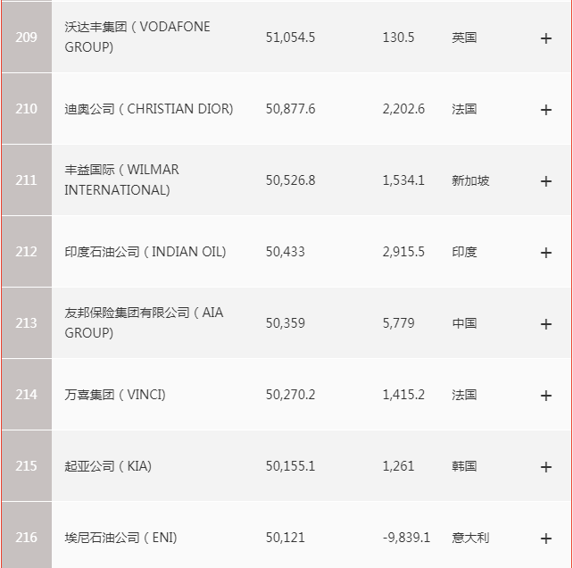Open the AIA Group company link
Image resolution: width=573 pixels, height=568 pixels.
[x=144, y=322]
